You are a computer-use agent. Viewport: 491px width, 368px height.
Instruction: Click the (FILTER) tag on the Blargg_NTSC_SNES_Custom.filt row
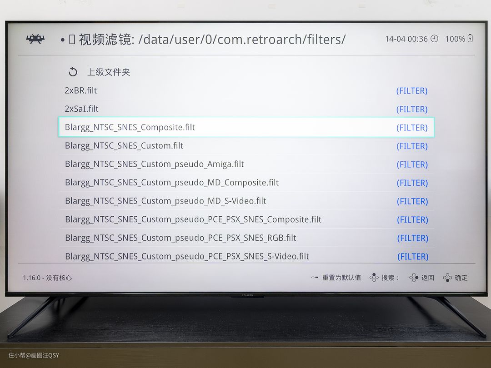[x=412, y=146]
